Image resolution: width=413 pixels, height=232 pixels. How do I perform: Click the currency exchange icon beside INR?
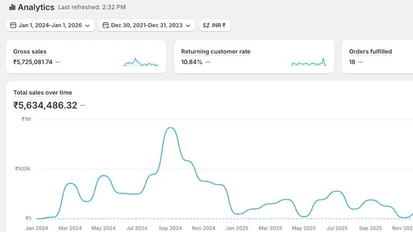206,25
